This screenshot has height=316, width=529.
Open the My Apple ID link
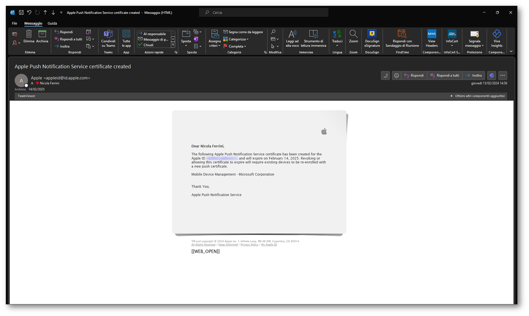(x=269, y=245)
